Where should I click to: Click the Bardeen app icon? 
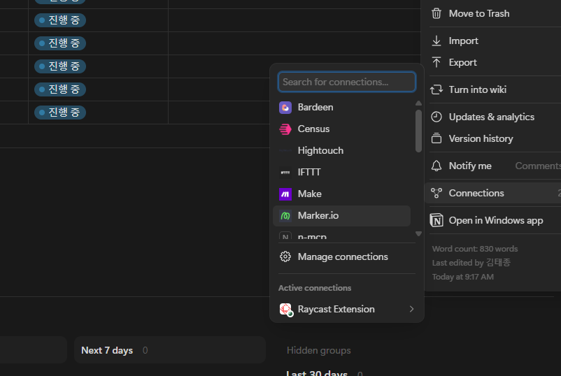point(285,108)
